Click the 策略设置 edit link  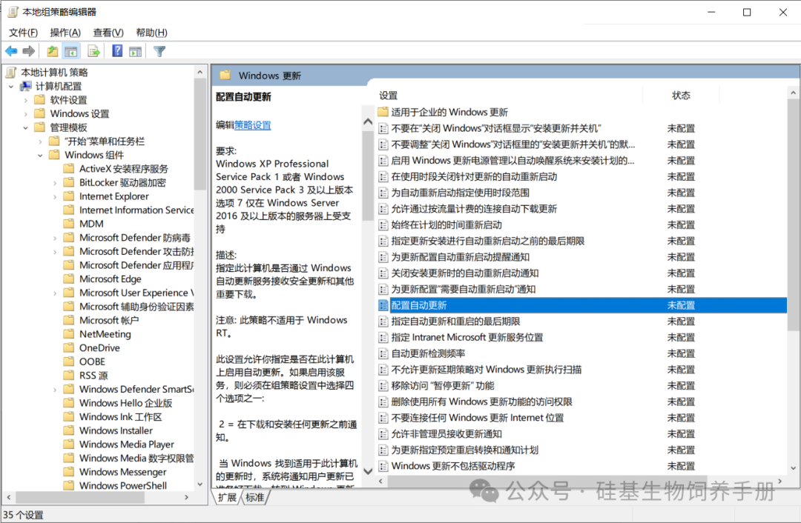pyautogui.click(x=253, y=125)
